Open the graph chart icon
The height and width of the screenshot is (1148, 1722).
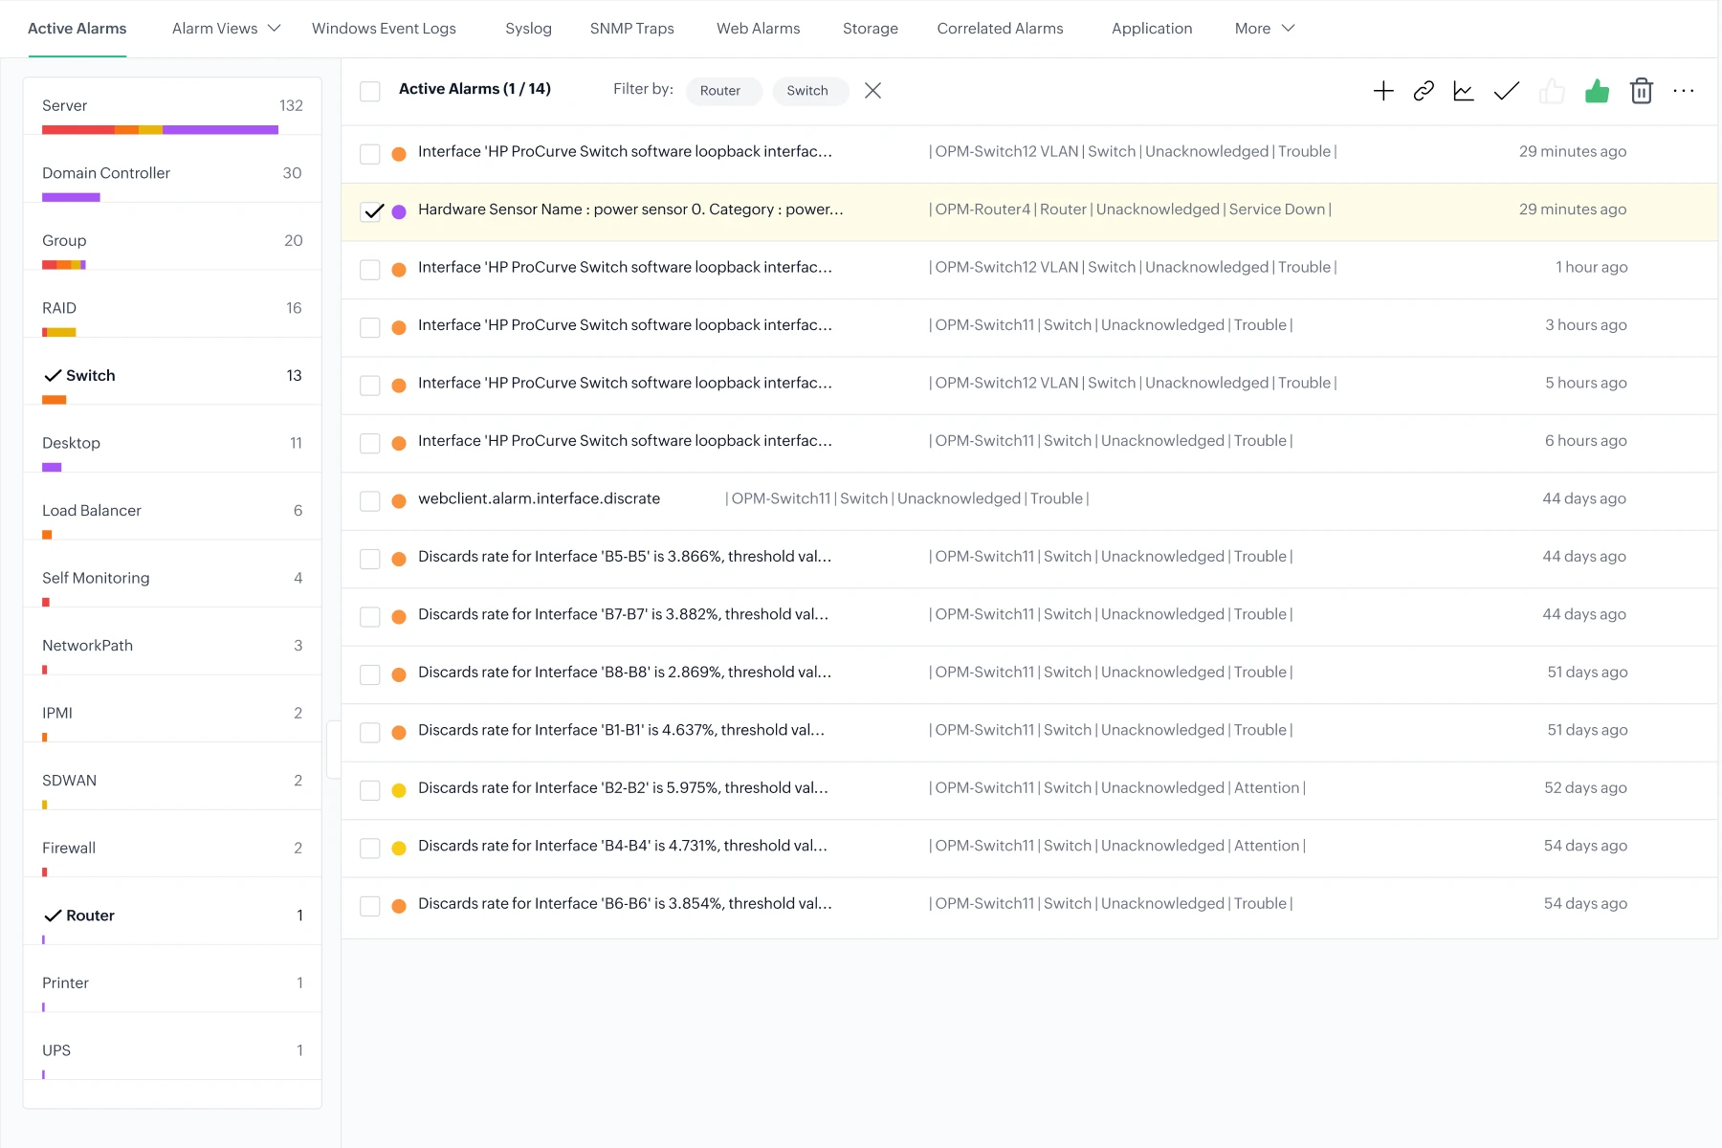tap(1464, 91)
